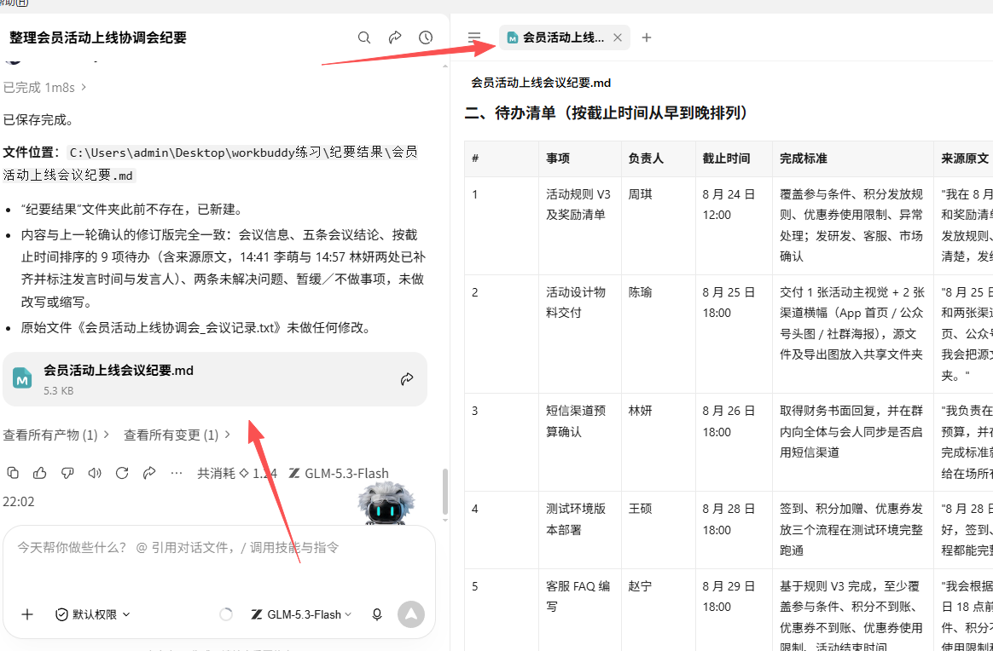Image resolution: width=993 pixels, height=651 pixels.
Task: Forward the reply using the share icon below
Action: (x=149, y=473)
